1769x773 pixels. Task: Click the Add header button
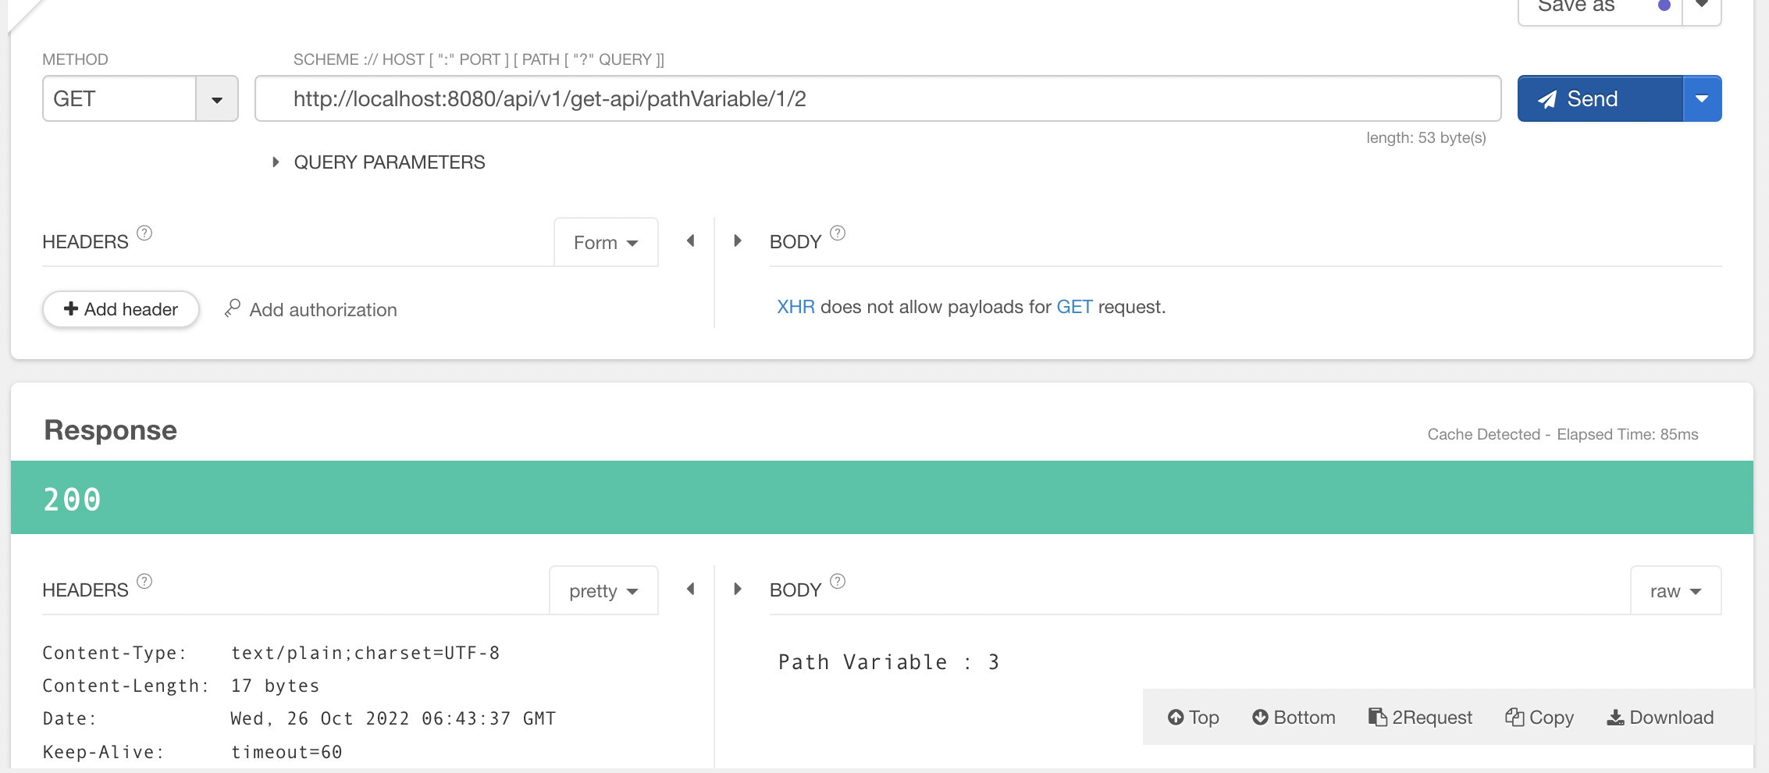[x=121, y=309]
